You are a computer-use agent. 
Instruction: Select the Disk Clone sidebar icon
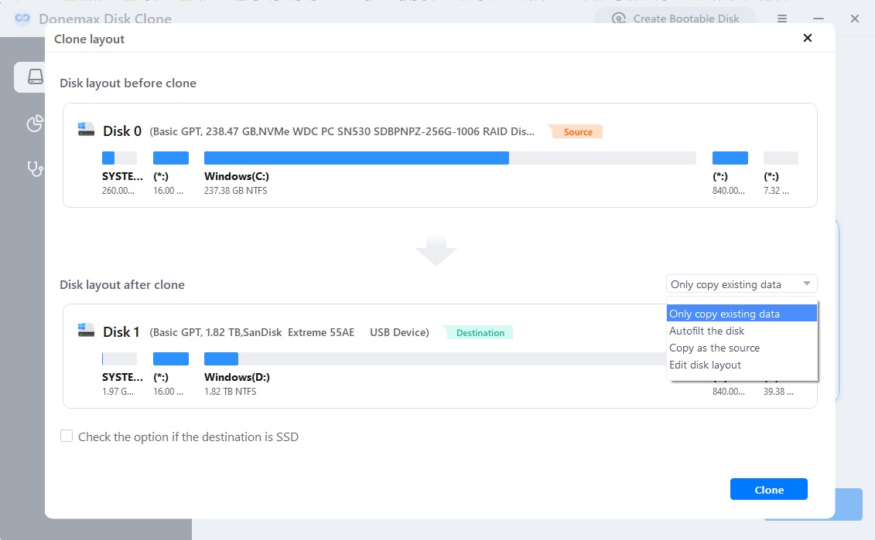[35, 76]
